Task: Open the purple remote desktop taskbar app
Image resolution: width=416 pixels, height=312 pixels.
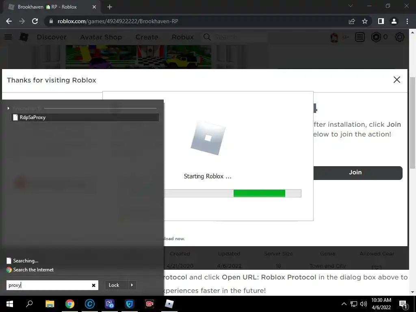Action: pyautogui.click(x=110, y=304)
